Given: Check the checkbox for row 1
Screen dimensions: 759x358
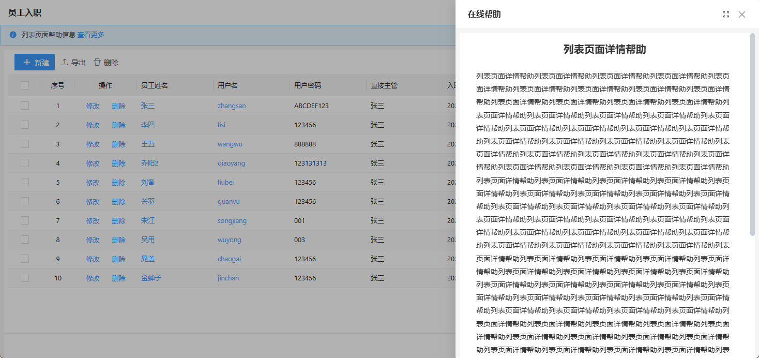Looking at the screenshot, I should 25,106.
